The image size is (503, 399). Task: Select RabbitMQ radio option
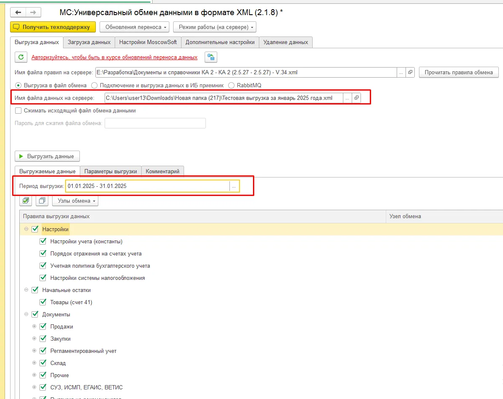[x=231, y=86]
